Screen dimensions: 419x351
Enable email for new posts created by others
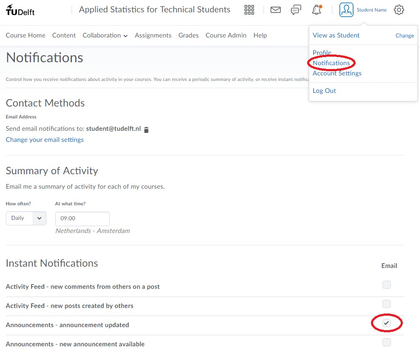click(x=386, y=304)
